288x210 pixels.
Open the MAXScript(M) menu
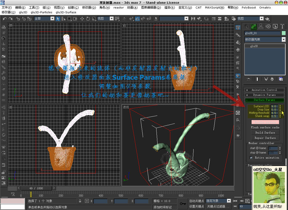tap(215, 7)
